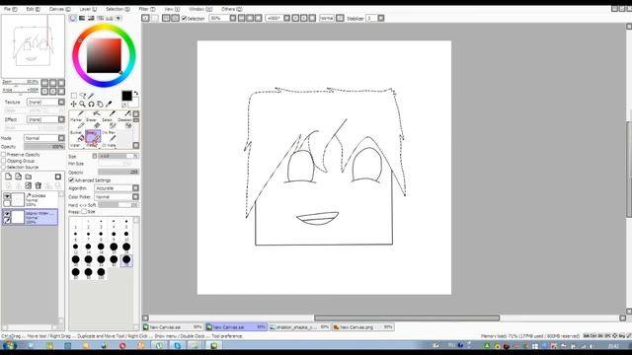Viewport: 632px width, 355px height.
Task: Create a new layer
Action: 9,177
